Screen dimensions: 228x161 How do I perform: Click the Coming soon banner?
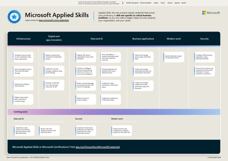click(x=114, y=112)
